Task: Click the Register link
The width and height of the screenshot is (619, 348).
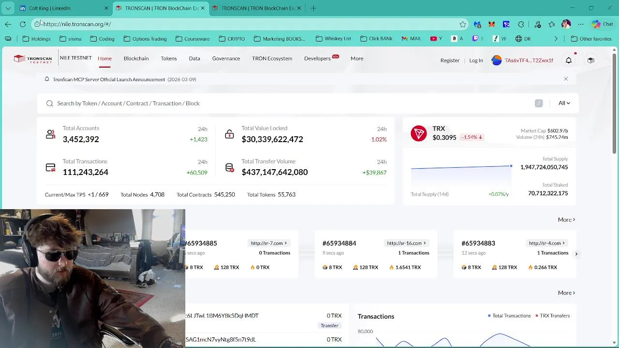Action: [x=450, y=60]
